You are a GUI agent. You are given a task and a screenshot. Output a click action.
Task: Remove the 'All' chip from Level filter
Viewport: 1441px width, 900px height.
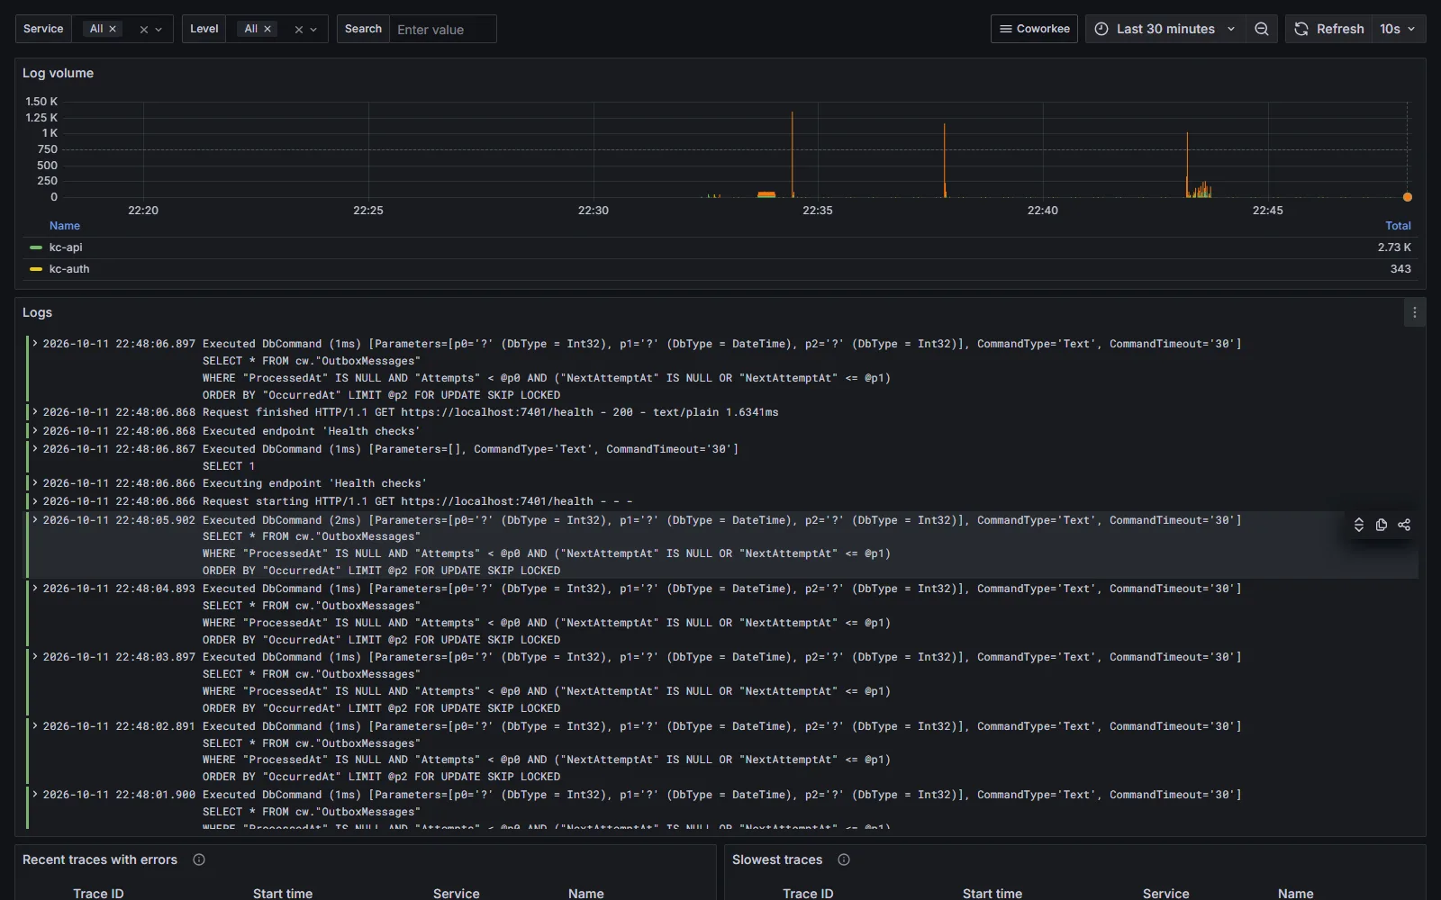point(267,29)
